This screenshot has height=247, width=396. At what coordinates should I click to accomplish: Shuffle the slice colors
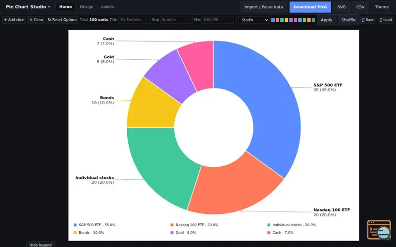(x=348, y=20)
